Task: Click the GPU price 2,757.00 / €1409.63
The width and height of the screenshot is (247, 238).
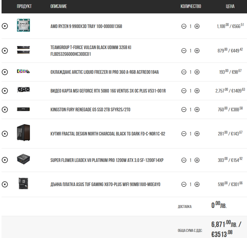Action: [x=230, y=90]
